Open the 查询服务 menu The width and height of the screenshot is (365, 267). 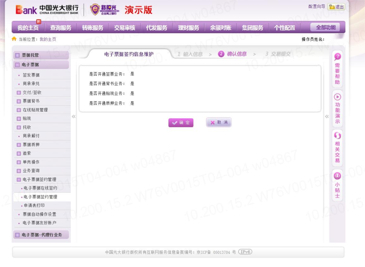tap(61, 28)
